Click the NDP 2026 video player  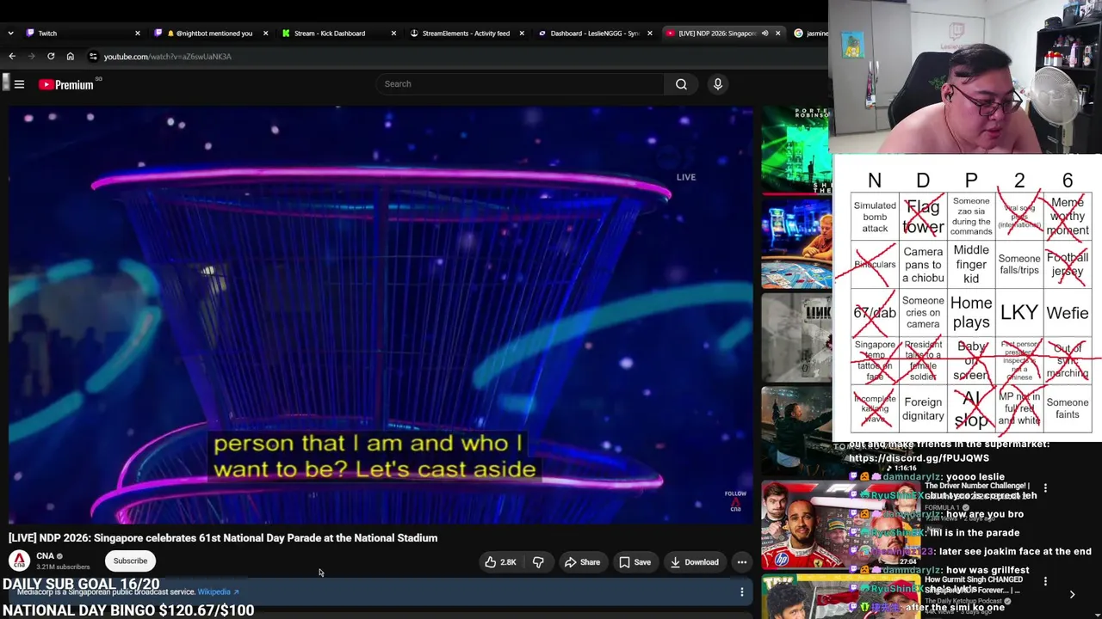tap(381, 314)
